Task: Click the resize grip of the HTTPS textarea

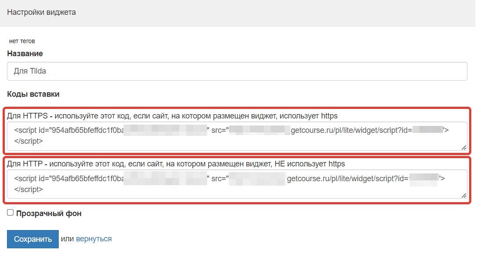Action: pyautogui.click(x=464, y=148)
